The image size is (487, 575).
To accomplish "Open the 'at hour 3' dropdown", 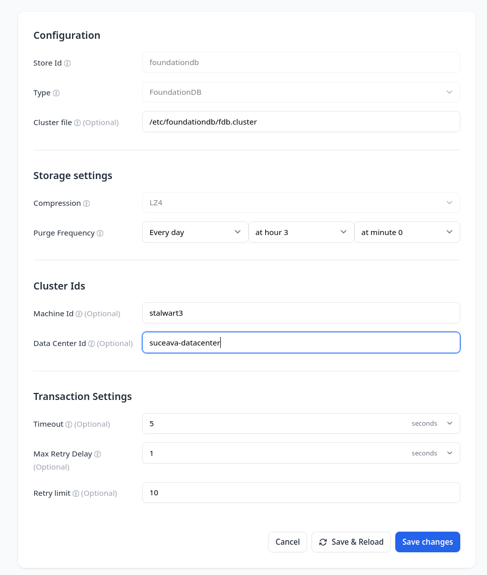I will tap(301, 232).
